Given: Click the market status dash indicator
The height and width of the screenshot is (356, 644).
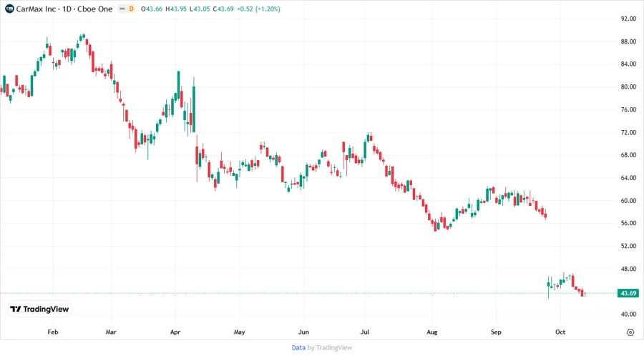Looking at the screenshot, I should pos(120,9).
